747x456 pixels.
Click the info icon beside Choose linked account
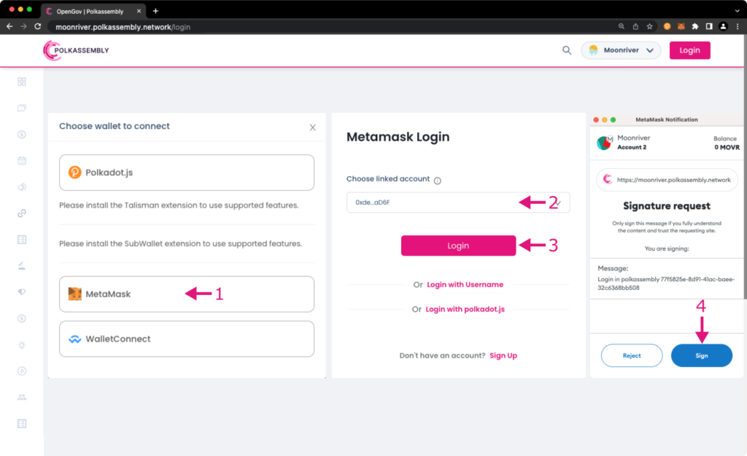(x=438, y=181)
